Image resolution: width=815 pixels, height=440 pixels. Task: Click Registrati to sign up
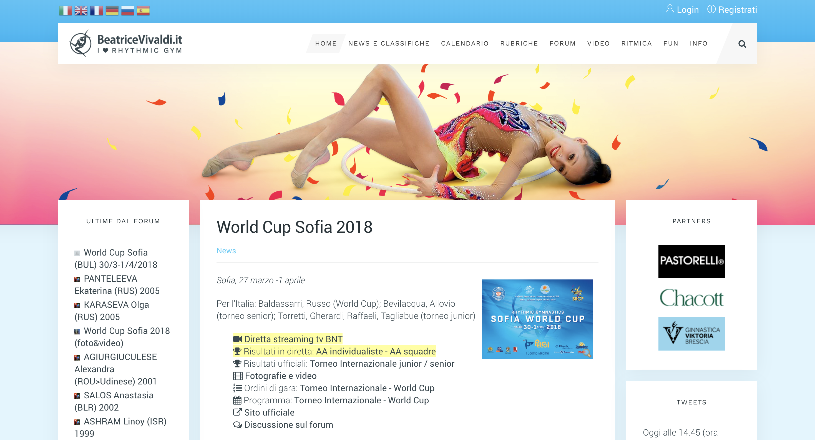click(x=732, y=9)
